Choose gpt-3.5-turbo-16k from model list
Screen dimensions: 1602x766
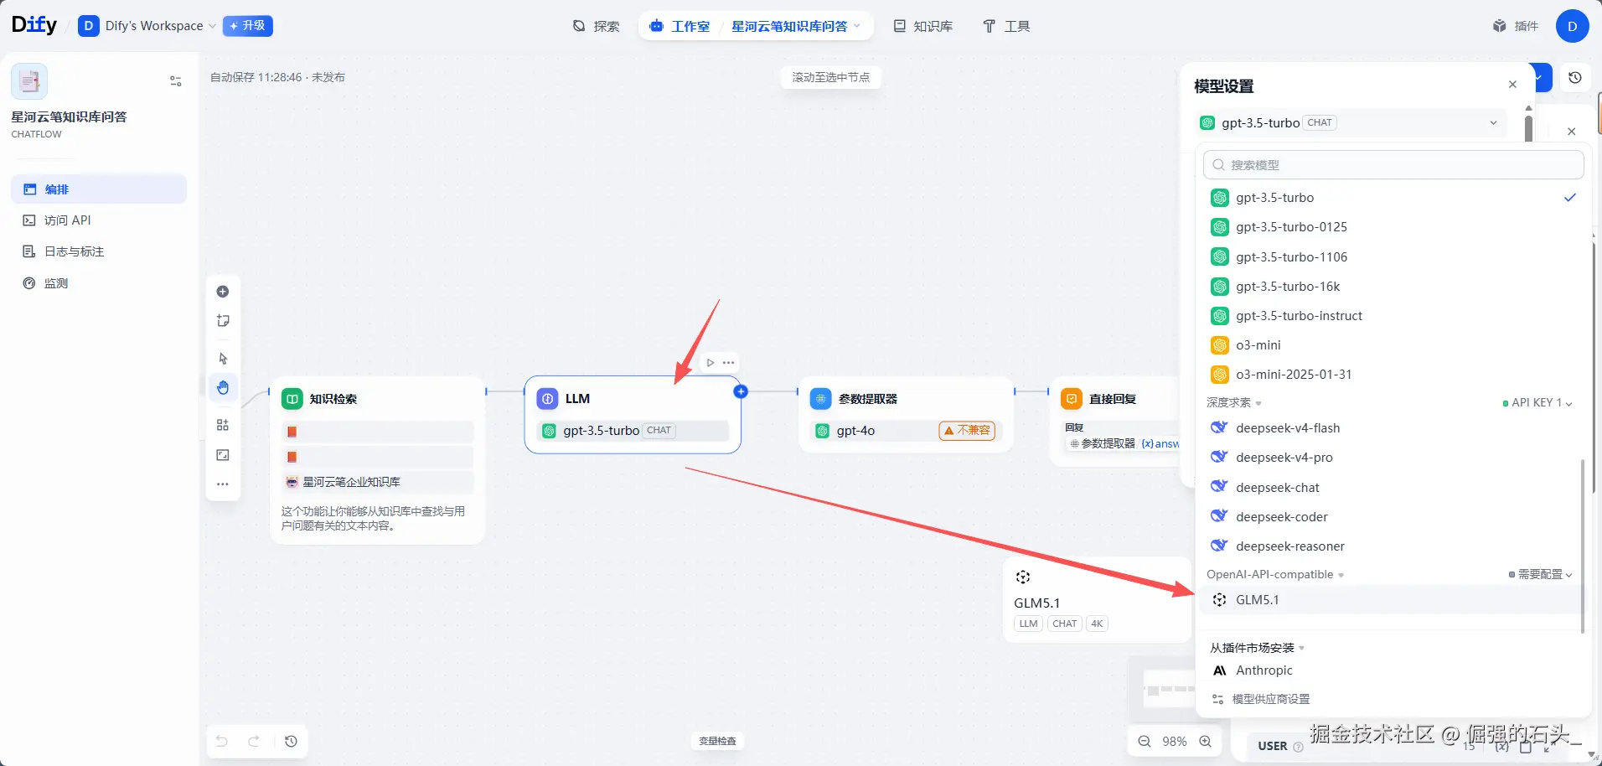(x=1393, y=287)
